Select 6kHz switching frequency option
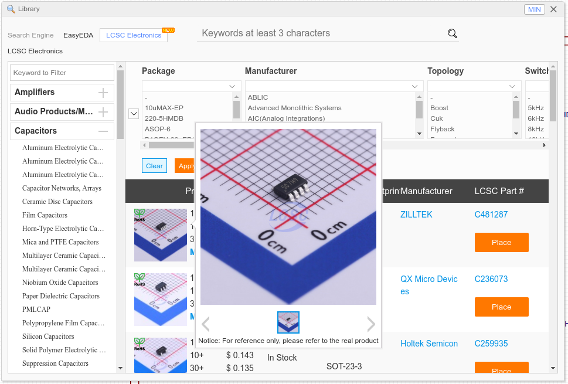The width and height of the screenshot is (568, 384). pyautogui.click(x=536, y=118)
